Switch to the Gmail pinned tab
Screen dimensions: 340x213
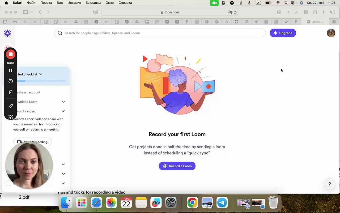[15, 22]
